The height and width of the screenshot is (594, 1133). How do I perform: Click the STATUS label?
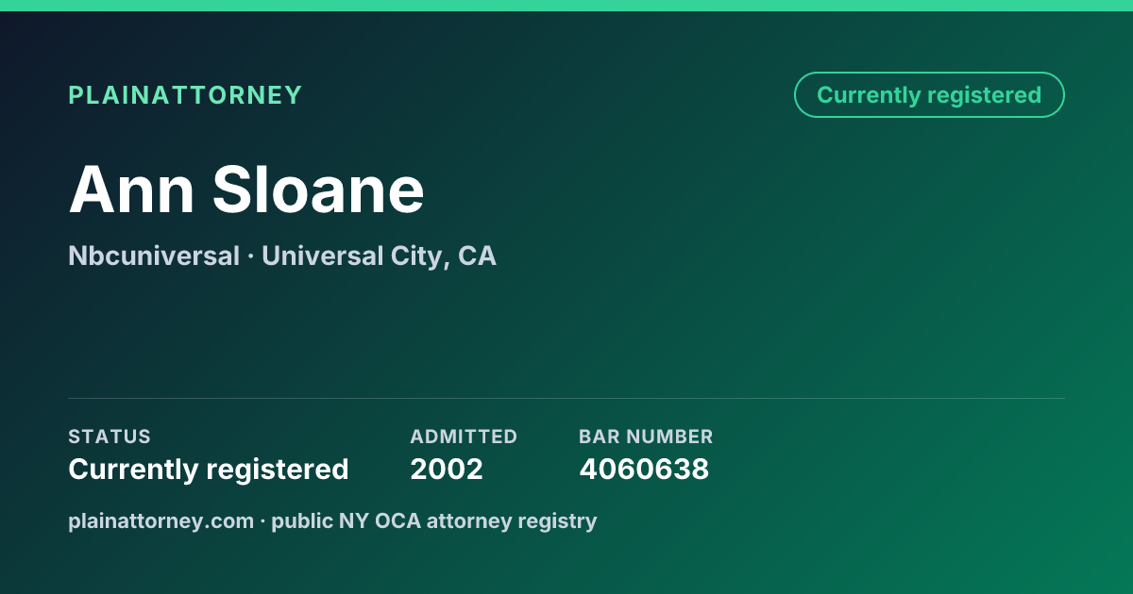110,437
